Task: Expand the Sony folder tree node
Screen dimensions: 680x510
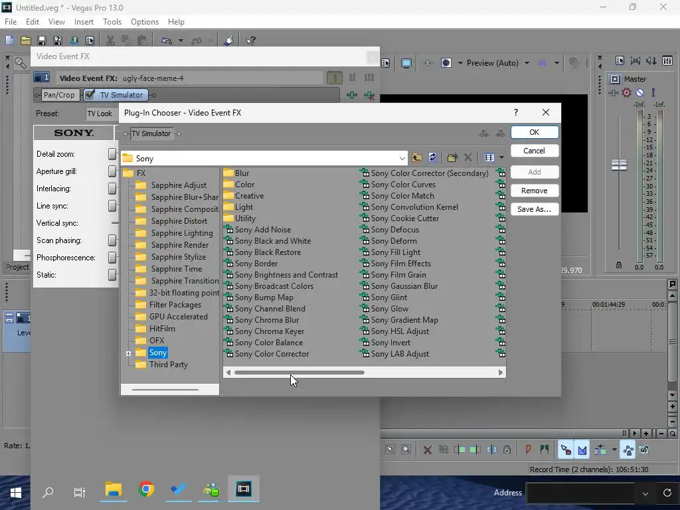Action: [x=128, y=353]
